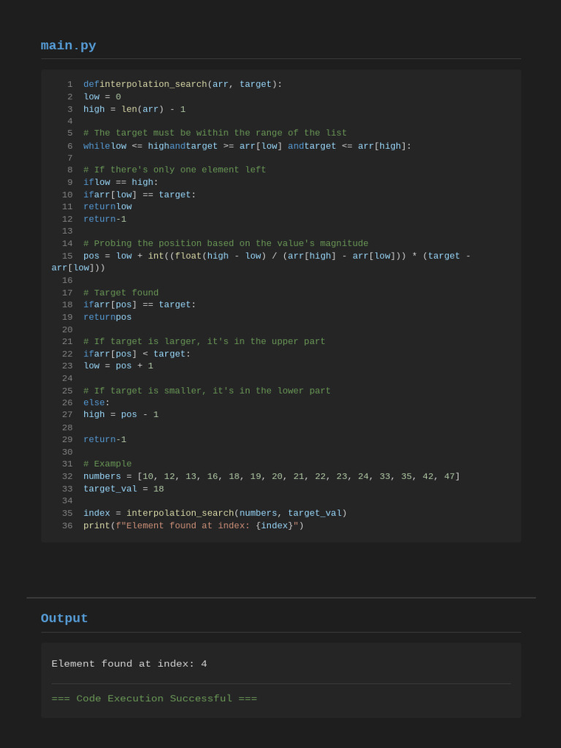
Task: Click 'return -1' on line 12
Action: (105, 219)
